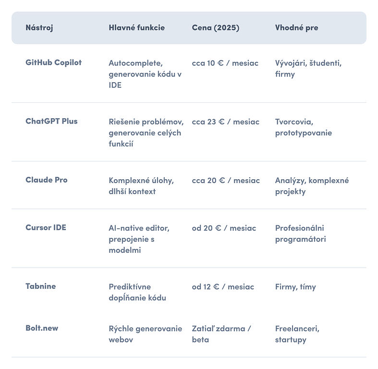Select the Cursor IDE tool name

pos(46,227)
